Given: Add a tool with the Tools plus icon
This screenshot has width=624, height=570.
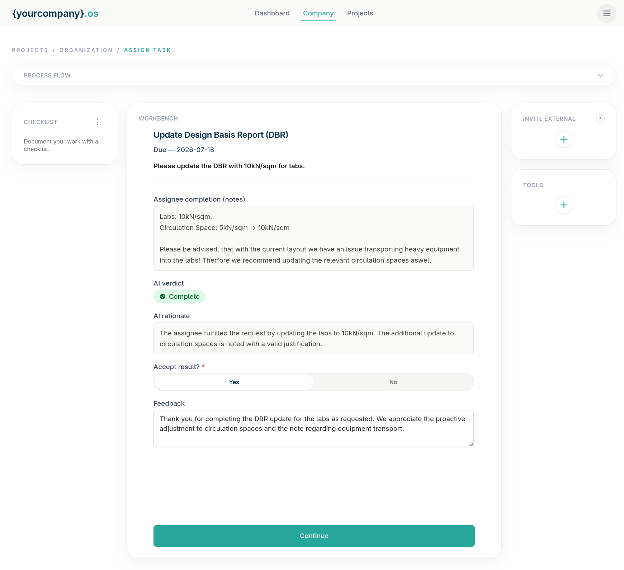Looking at the screenshot, I should (x=563, y=205).
